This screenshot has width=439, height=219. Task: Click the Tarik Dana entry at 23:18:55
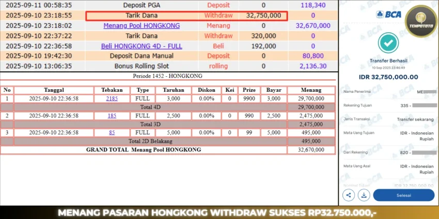tap(142, 15)
